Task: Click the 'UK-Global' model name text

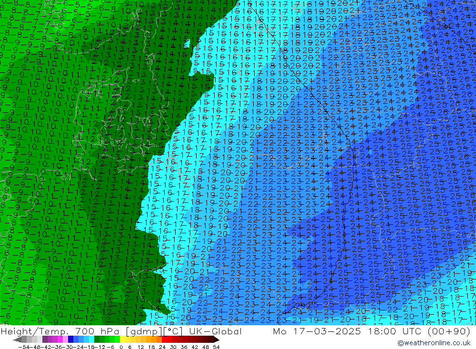Action: tap(215, 331)
